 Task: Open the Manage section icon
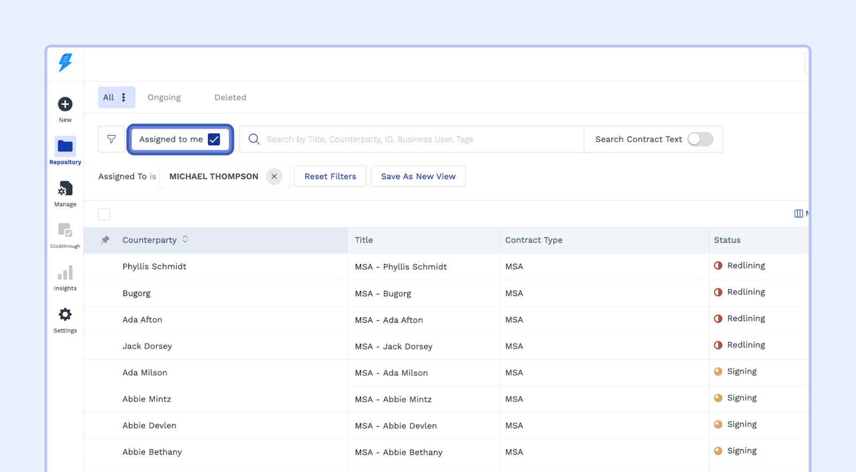pyautogui.click(x=65, y=189)
